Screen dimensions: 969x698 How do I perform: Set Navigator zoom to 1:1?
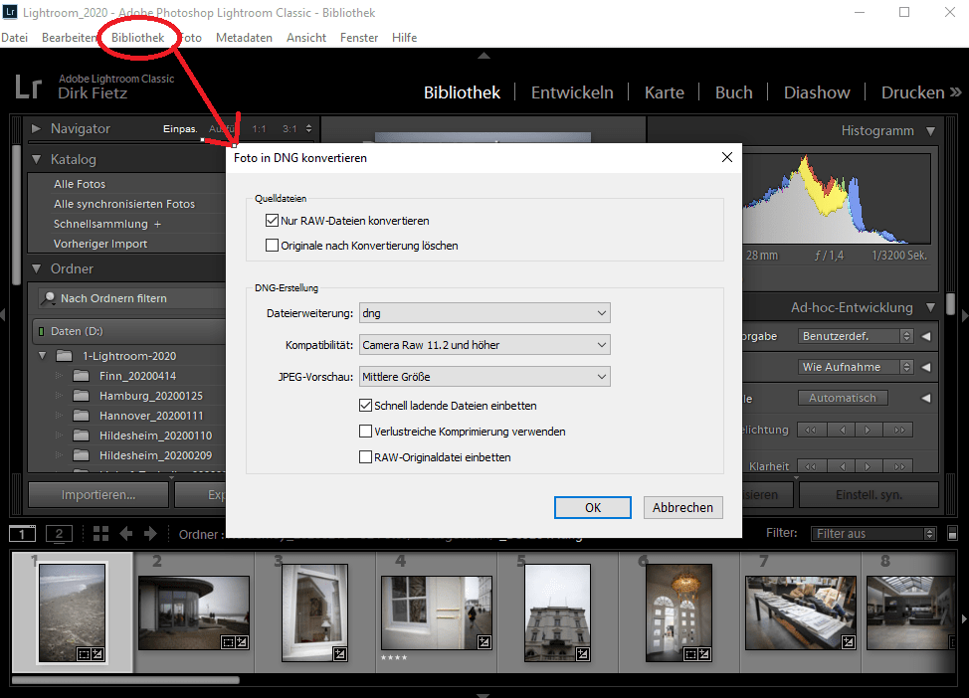tap(259, 129)
